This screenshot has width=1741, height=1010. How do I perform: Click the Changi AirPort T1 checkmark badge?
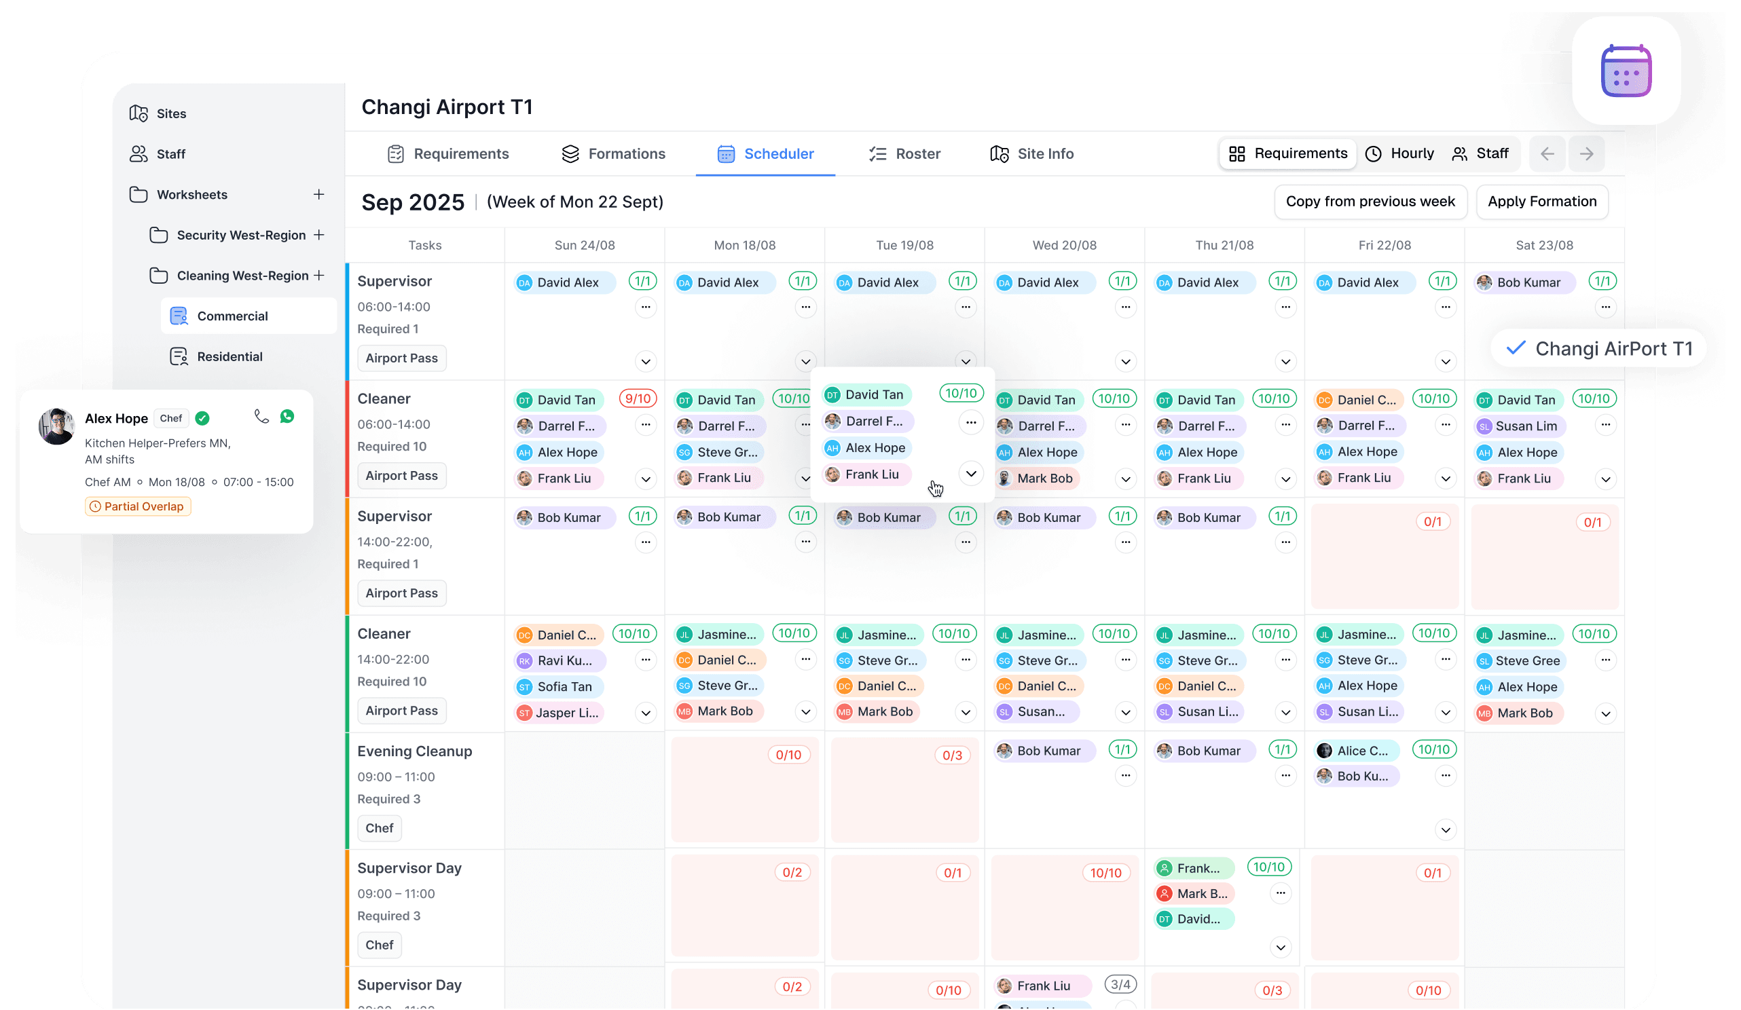coord(1598,349)
